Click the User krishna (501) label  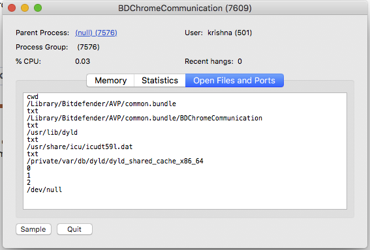(x=218, y=33)
